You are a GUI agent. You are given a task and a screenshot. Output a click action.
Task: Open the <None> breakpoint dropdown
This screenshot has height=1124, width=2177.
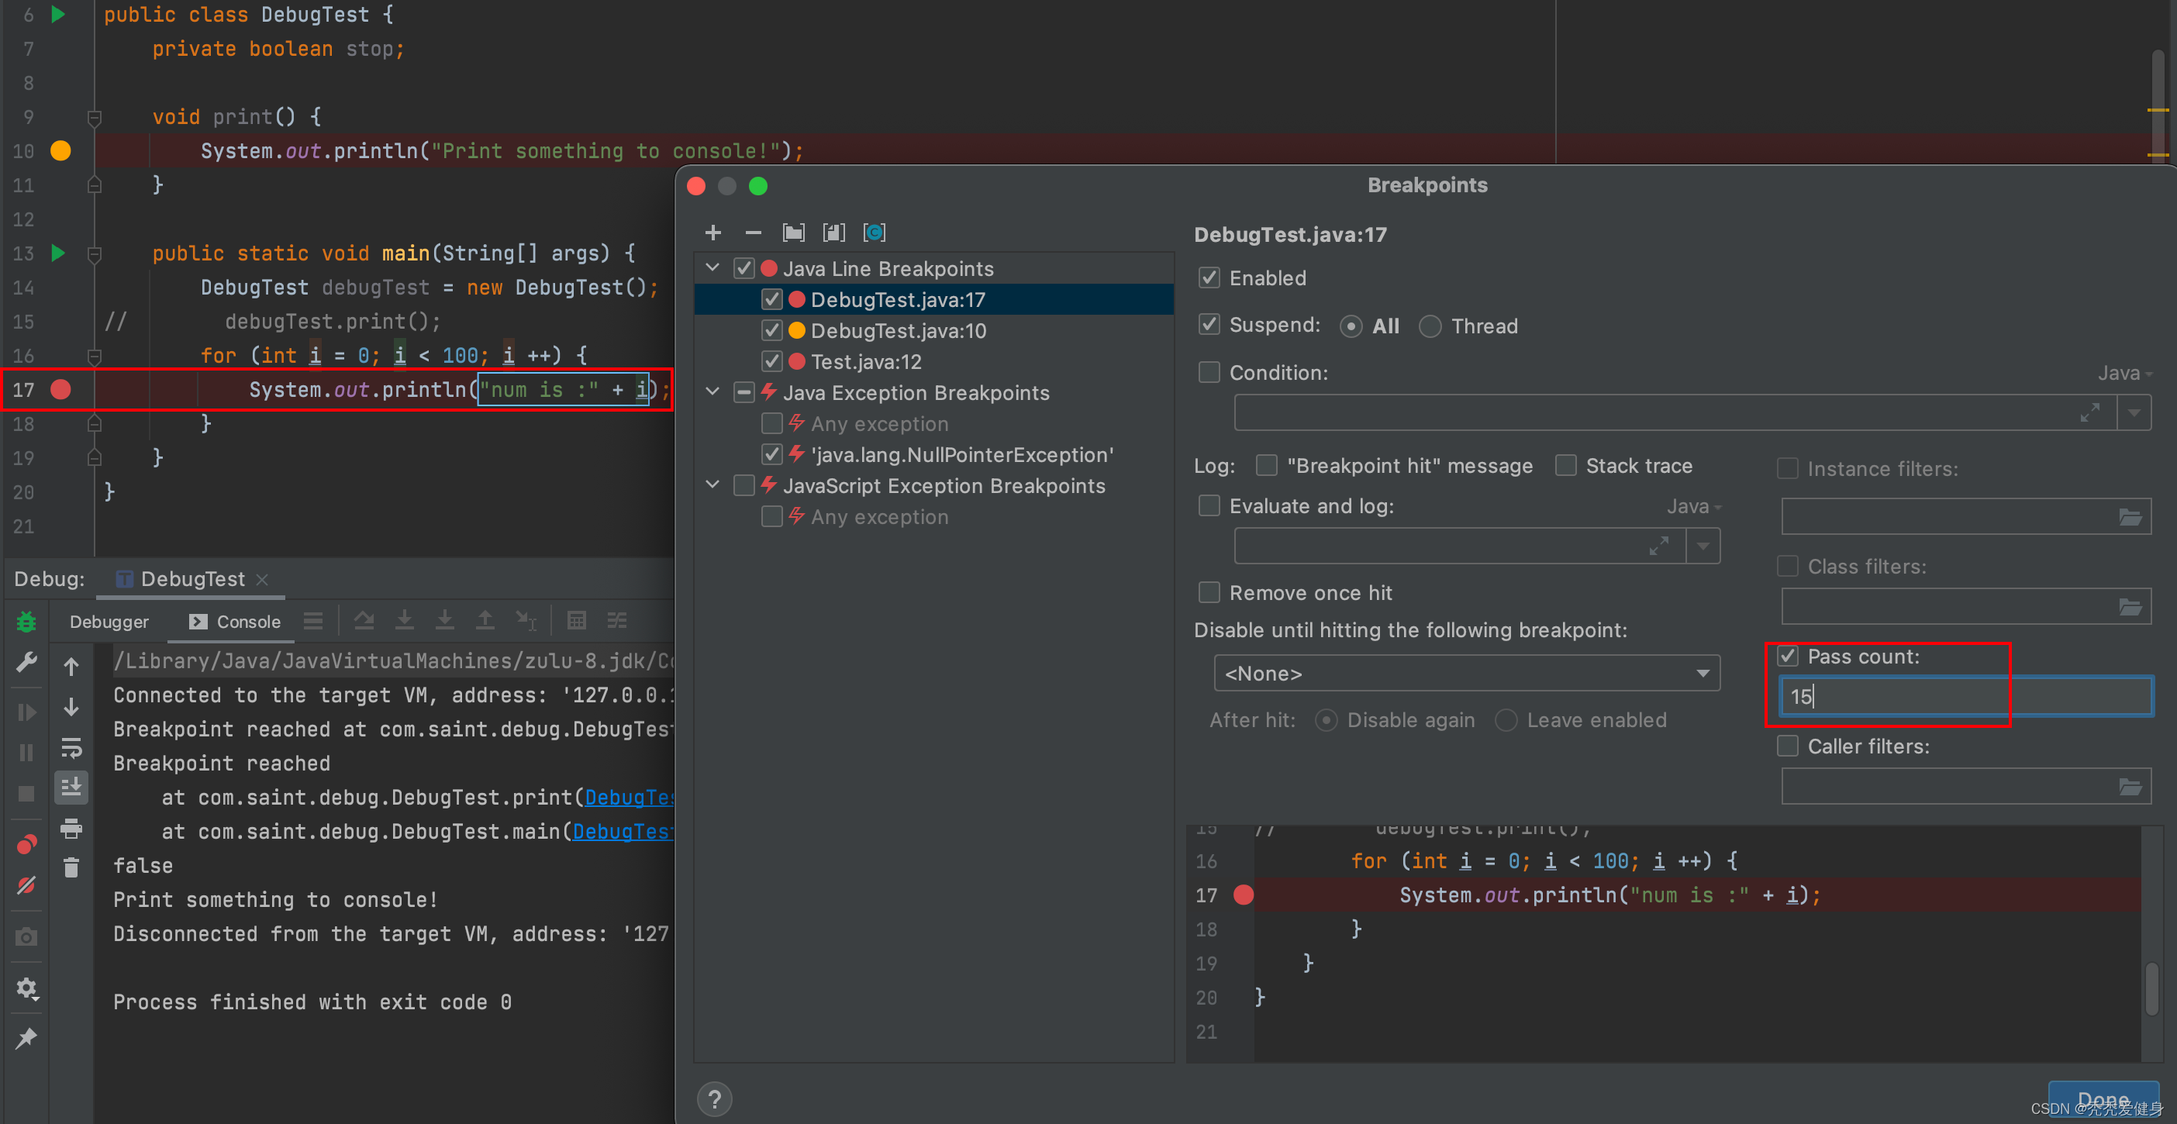[x=1466, y=674]
